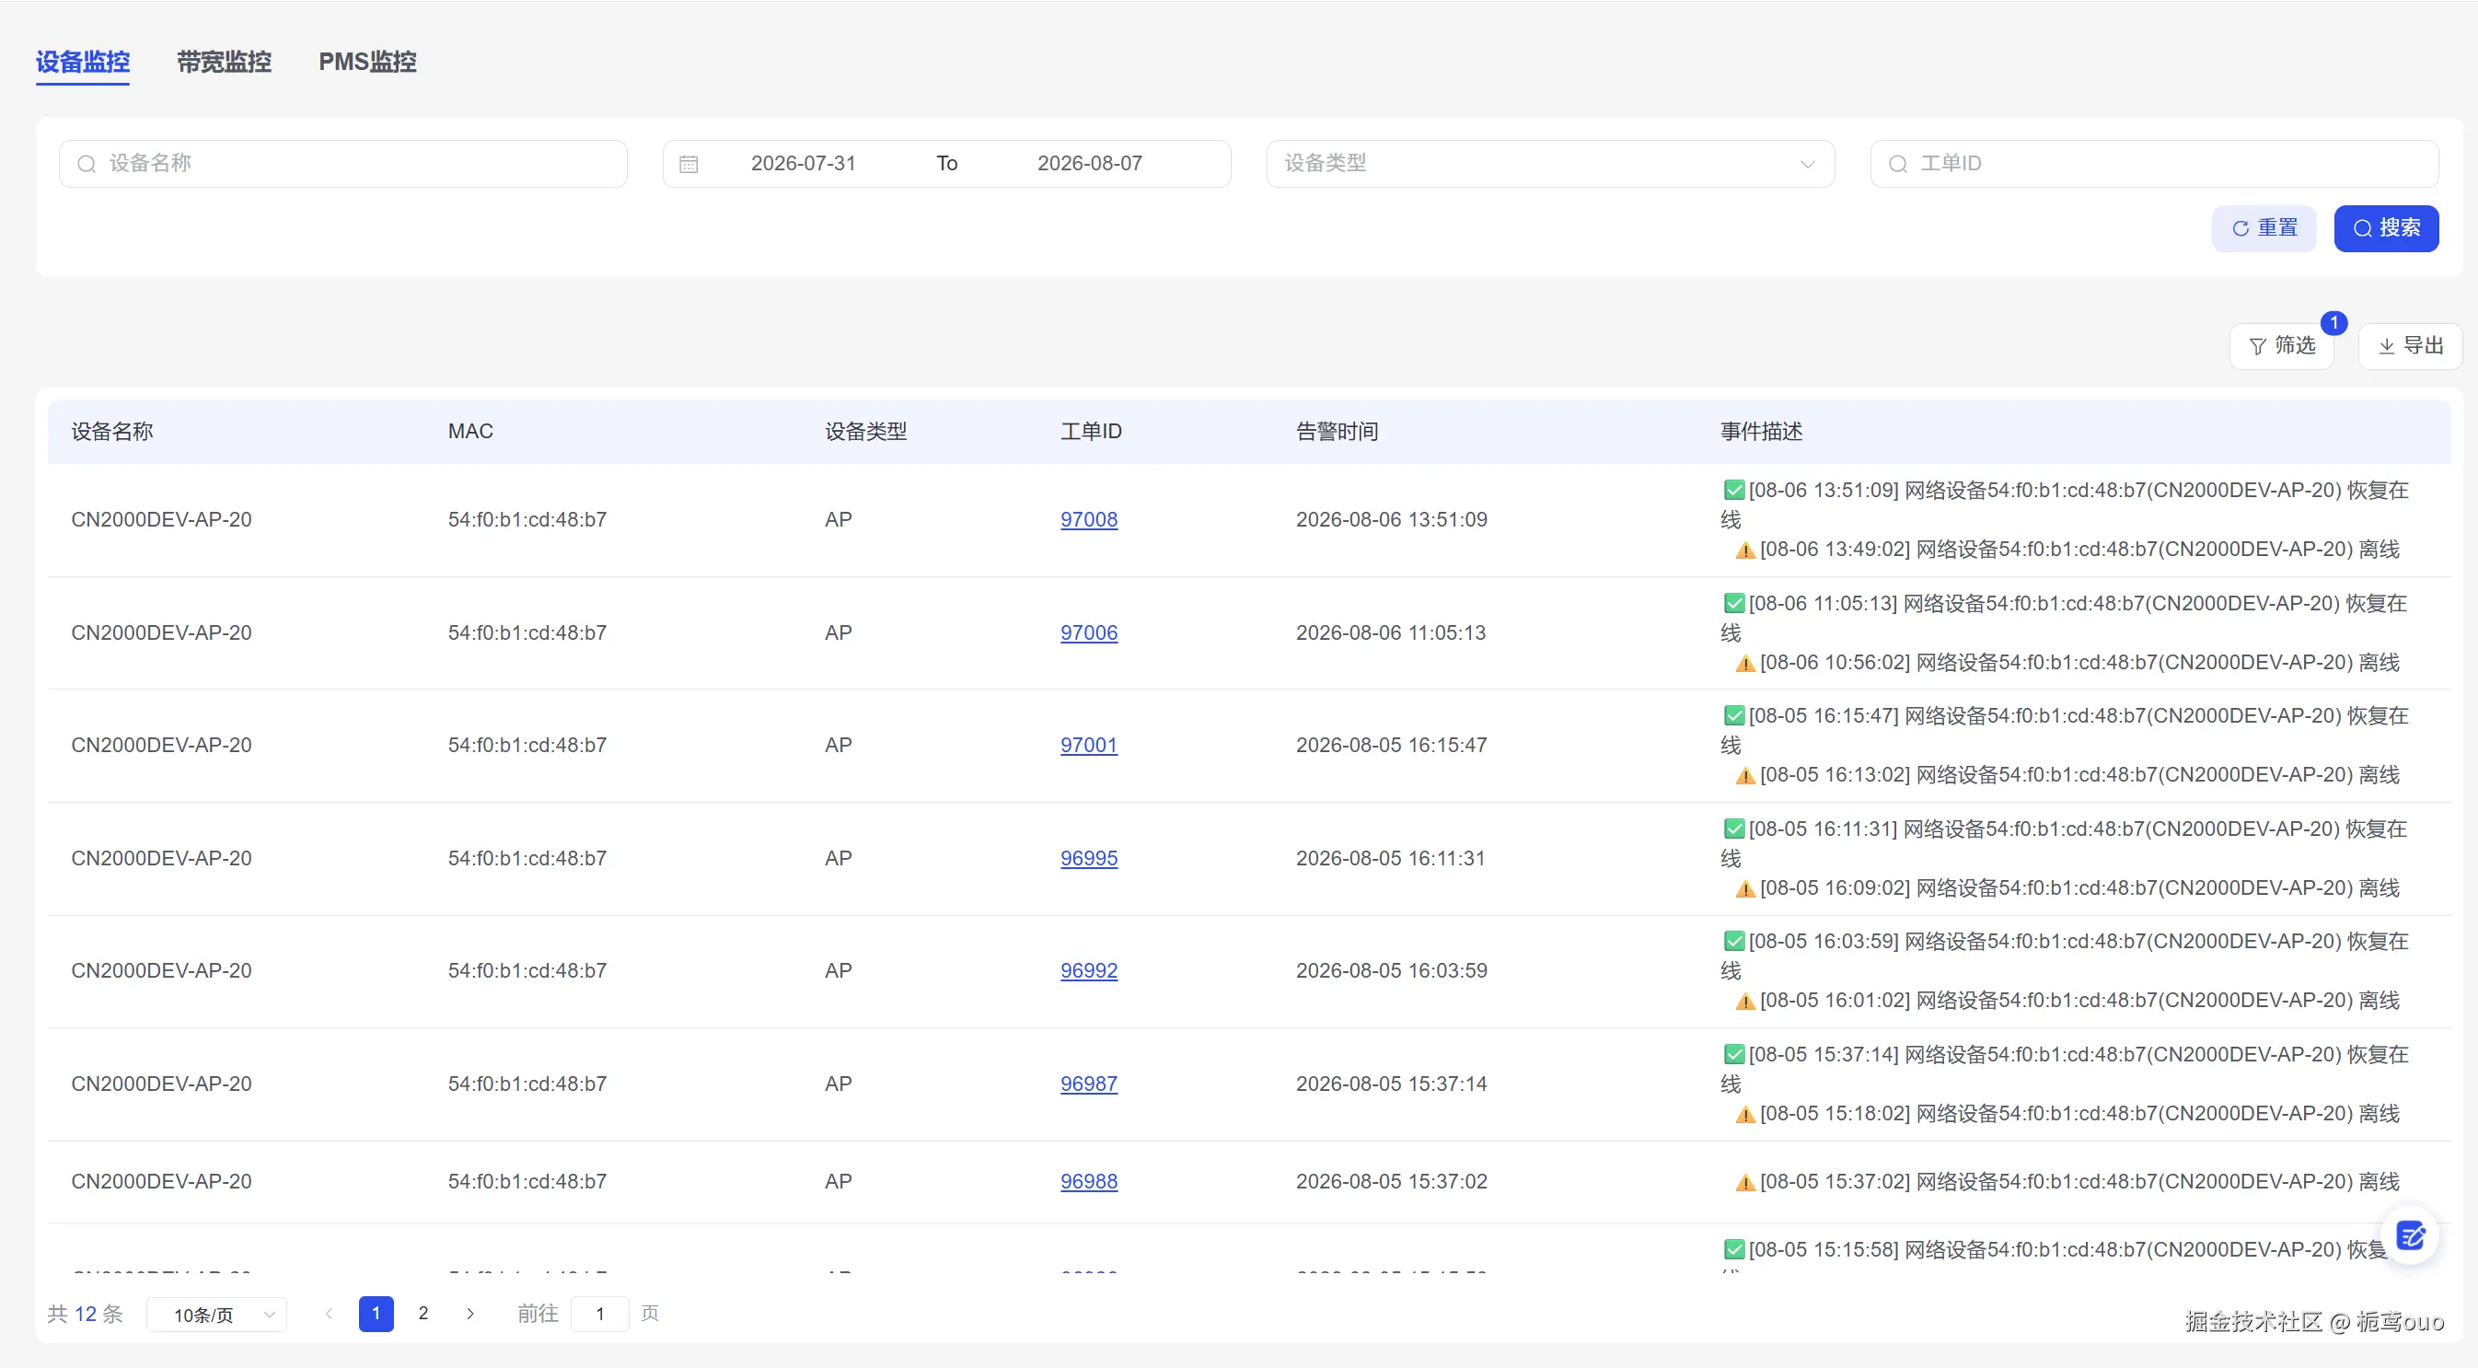Click the floating edit note icon

click(x=2411, y=1236)
